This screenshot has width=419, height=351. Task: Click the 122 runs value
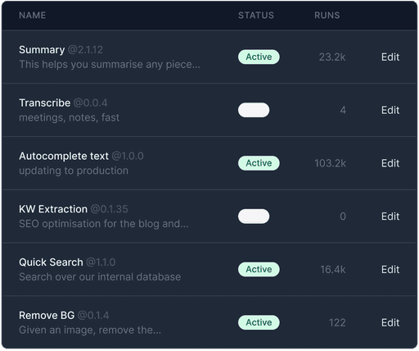tap(337, 322)
